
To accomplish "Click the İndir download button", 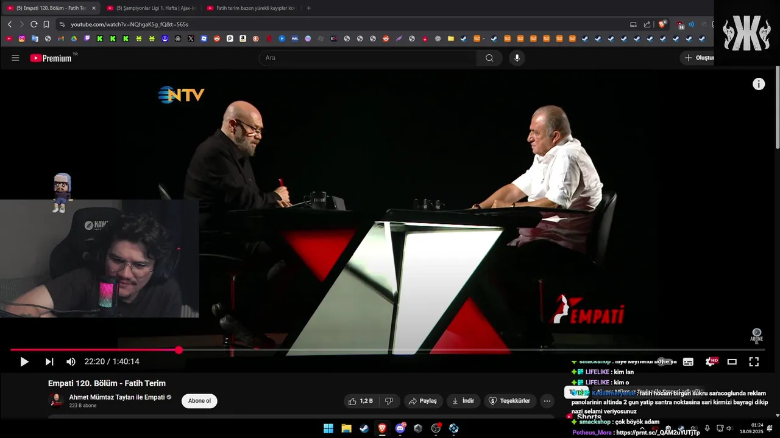I will click(x=463, y=401).
